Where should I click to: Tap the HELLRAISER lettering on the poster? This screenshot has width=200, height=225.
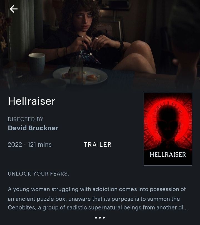pos(168,154)
